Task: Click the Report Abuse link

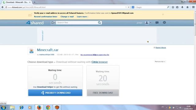Action: coord(160,48)
